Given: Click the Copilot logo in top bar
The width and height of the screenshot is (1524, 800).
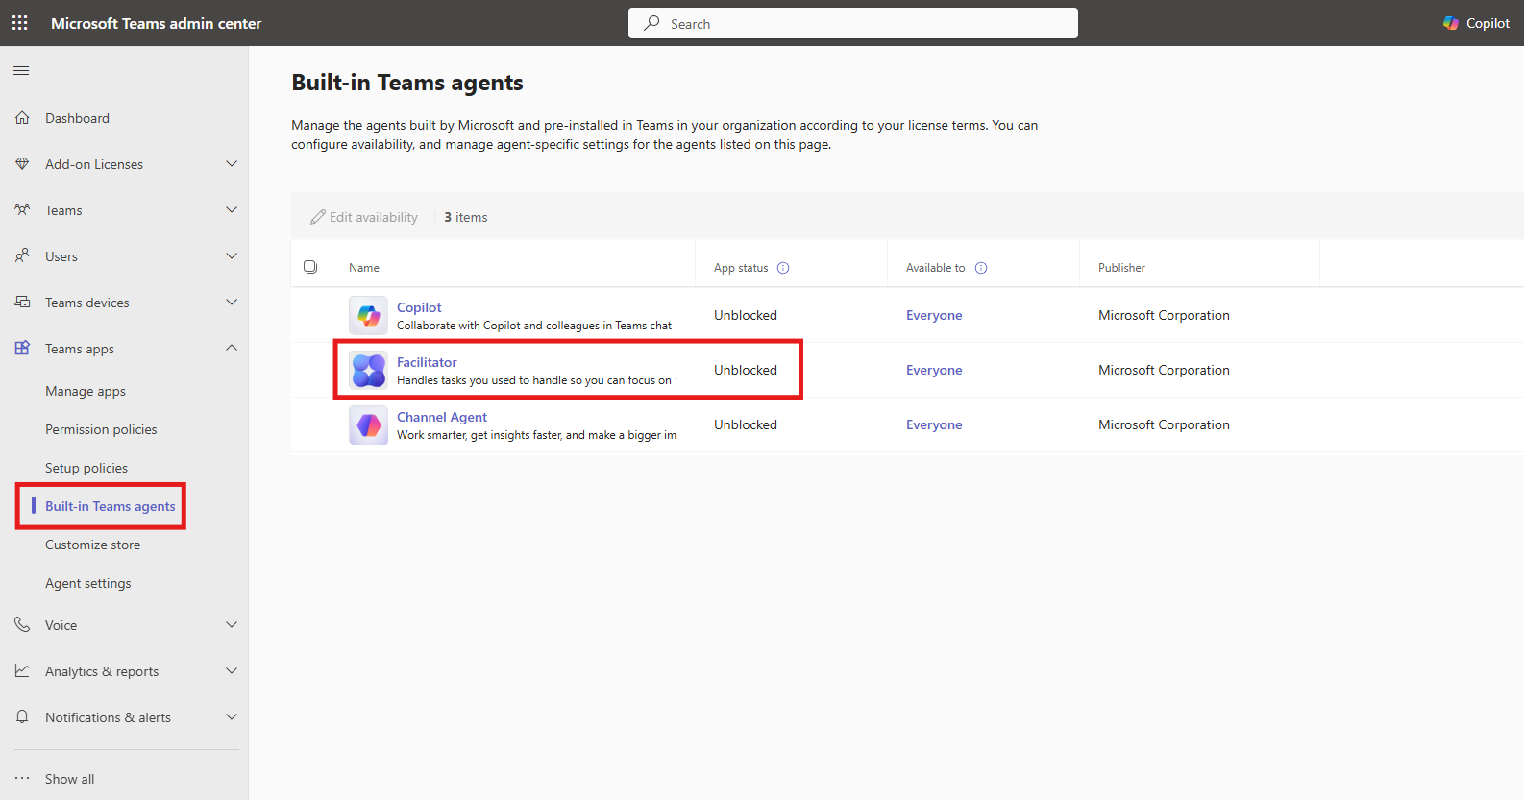Looking at the screenshot, I should pos(1451,23).
